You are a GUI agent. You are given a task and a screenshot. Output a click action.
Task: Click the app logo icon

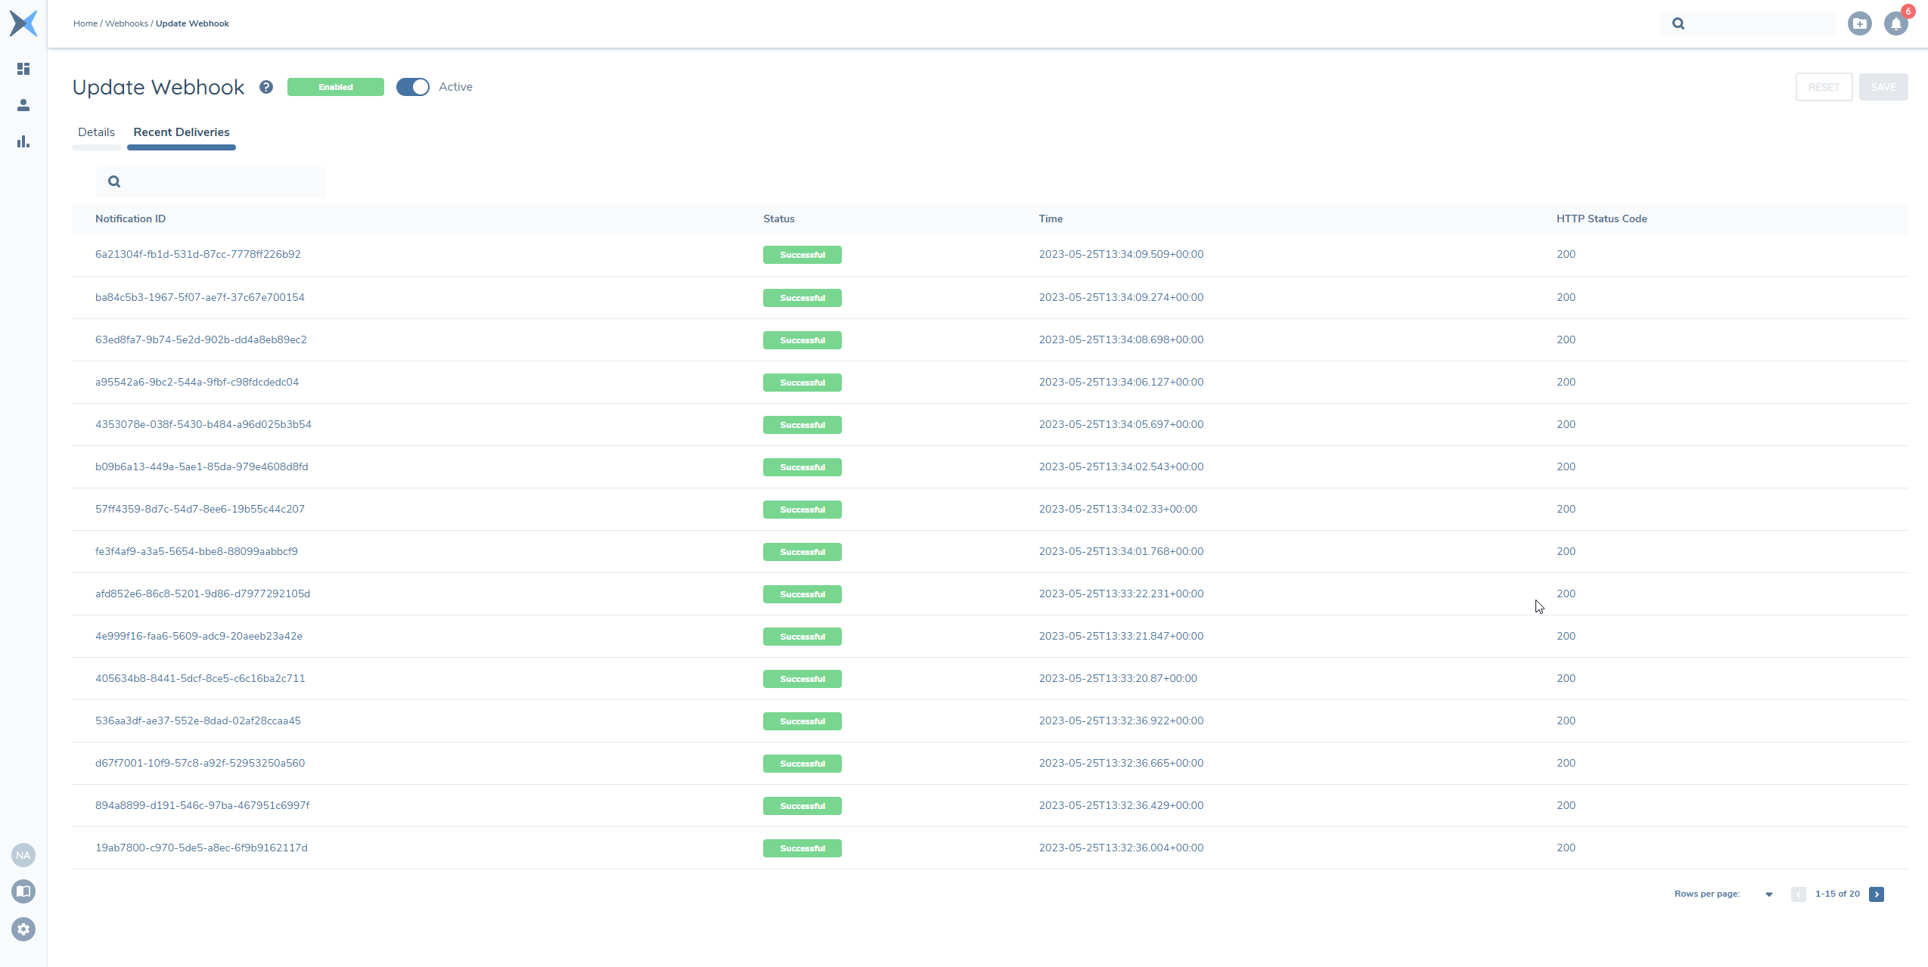[x=23, y=23]
